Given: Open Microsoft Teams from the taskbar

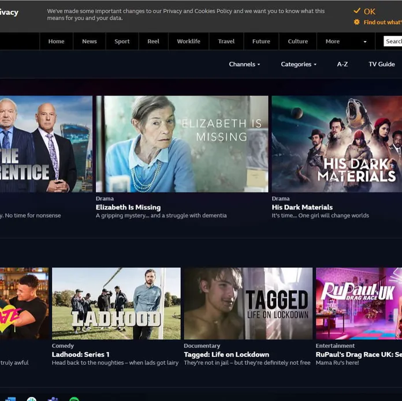Looking at the screenshot, I should [53, 399].
